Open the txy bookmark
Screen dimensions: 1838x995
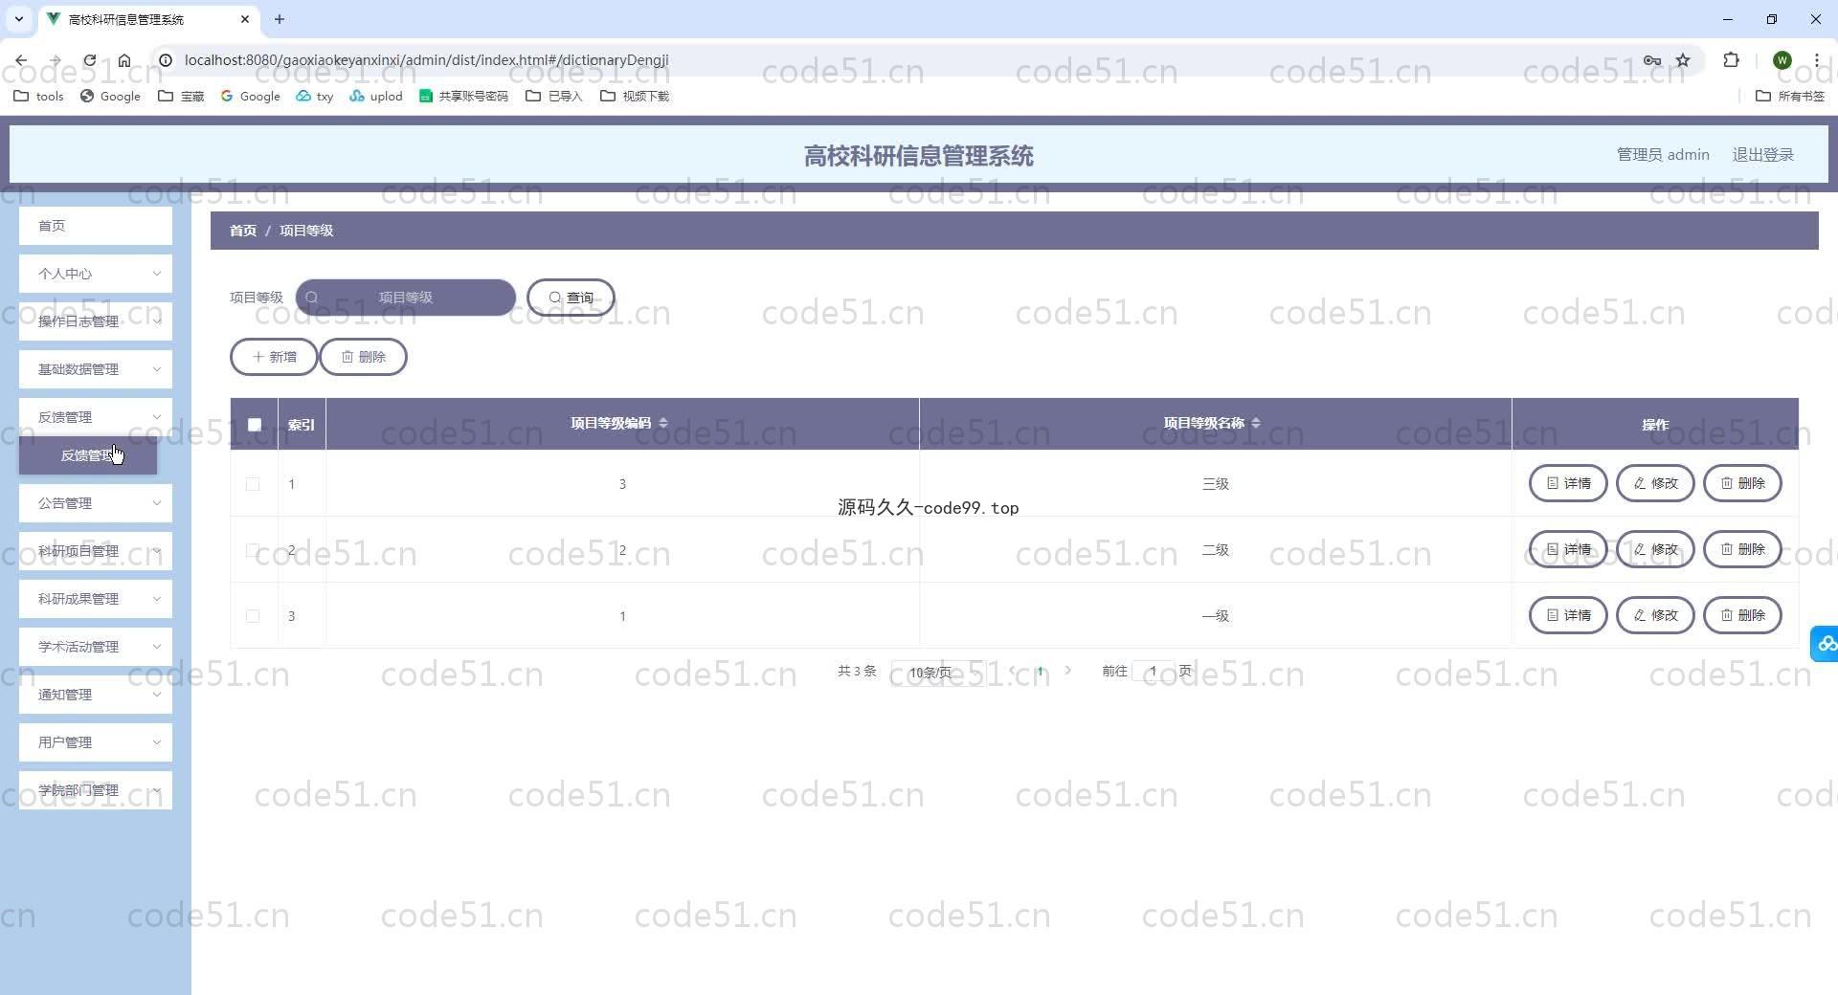click(x=315, y=96)
